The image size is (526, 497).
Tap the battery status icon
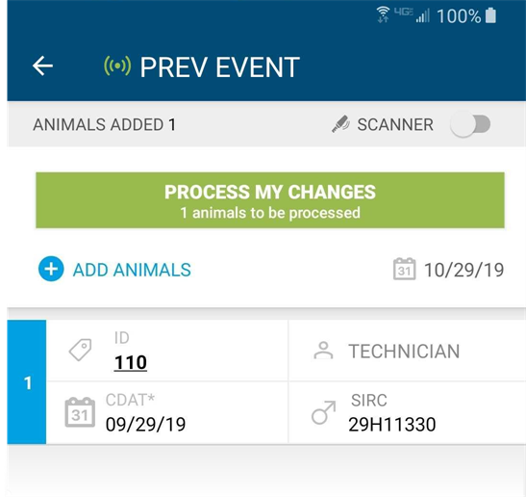490,15
